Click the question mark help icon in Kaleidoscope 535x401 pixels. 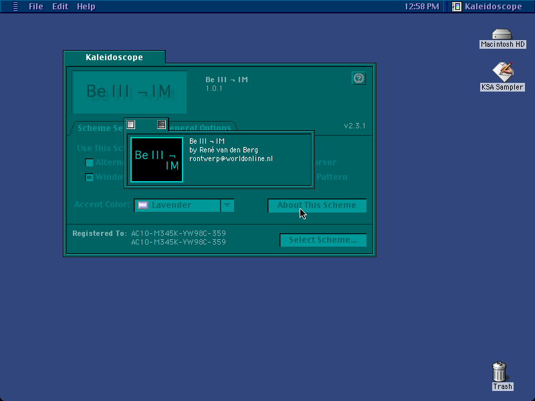358,78
